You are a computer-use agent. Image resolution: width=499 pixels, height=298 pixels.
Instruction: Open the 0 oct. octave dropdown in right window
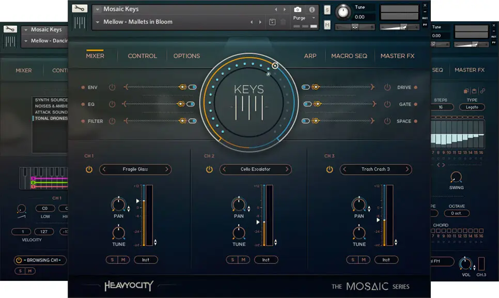point(456,213)
